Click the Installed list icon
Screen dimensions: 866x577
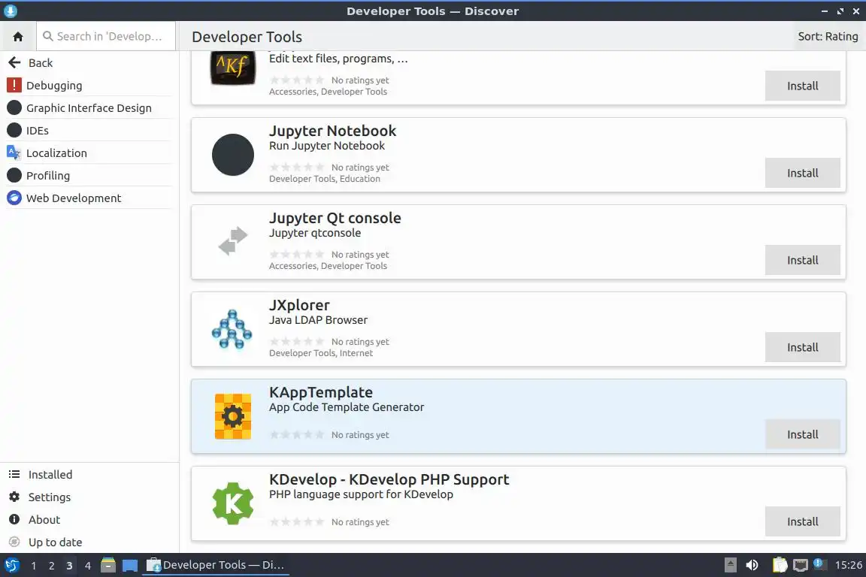(x=14, y=474)
